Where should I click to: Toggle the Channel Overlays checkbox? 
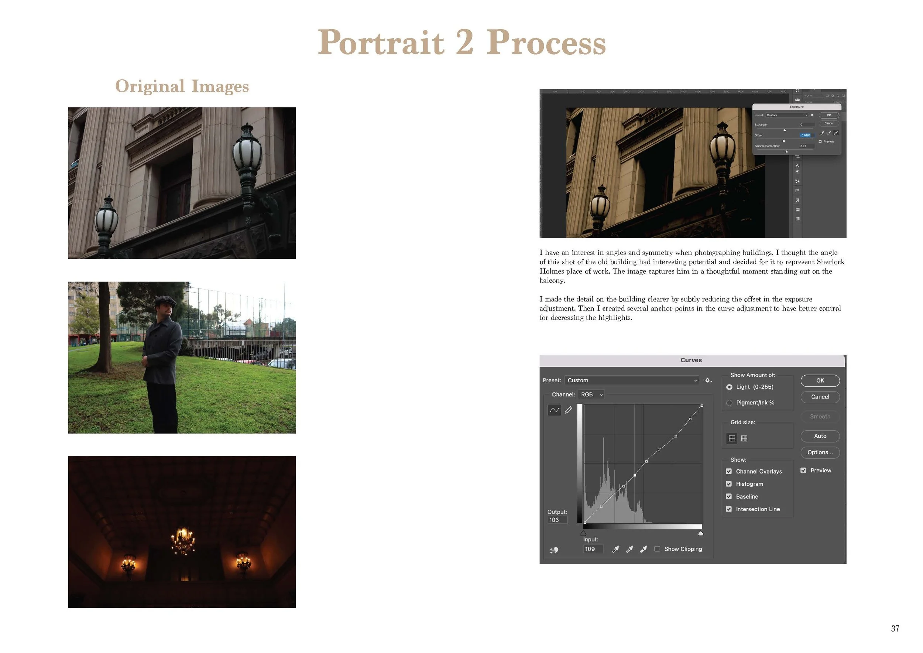[x=729, y=472]
